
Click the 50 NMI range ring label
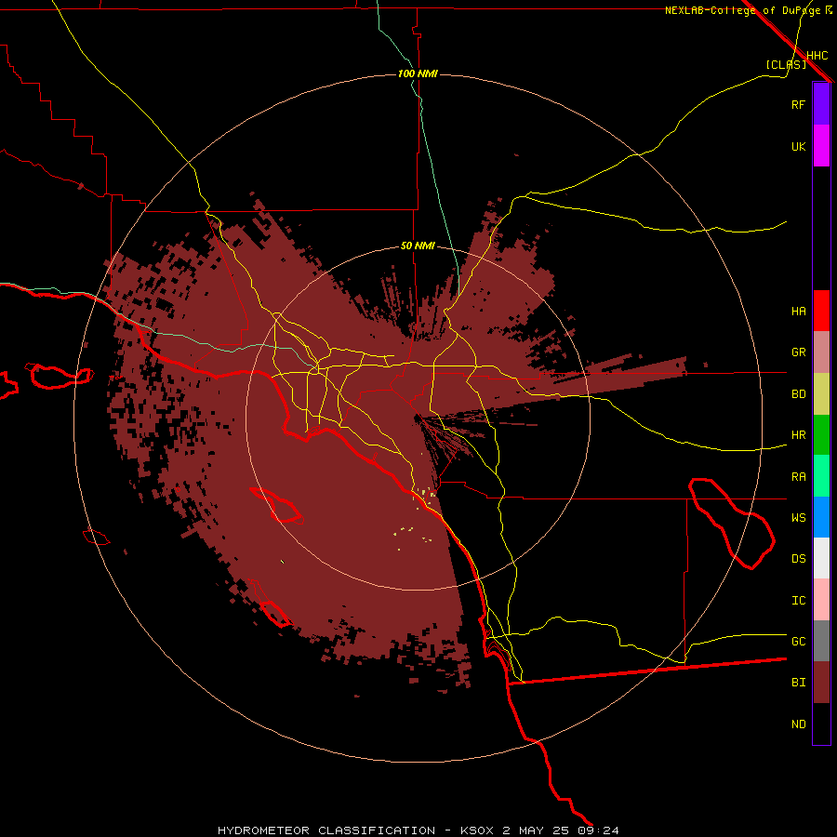tap(418, 246)
